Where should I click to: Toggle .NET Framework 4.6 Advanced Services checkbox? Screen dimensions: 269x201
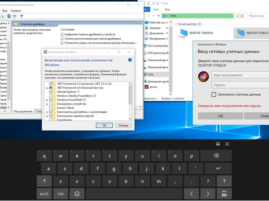point(51,88)
